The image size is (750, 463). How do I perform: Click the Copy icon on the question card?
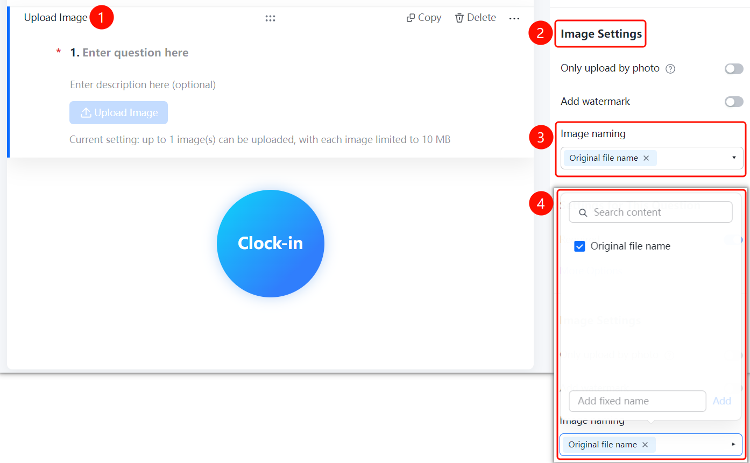coord(411,18)
